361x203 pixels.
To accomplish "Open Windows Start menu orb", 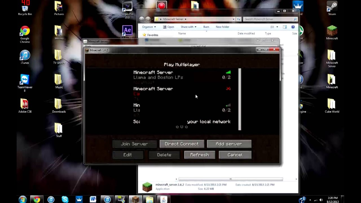I will pos(23,199).
